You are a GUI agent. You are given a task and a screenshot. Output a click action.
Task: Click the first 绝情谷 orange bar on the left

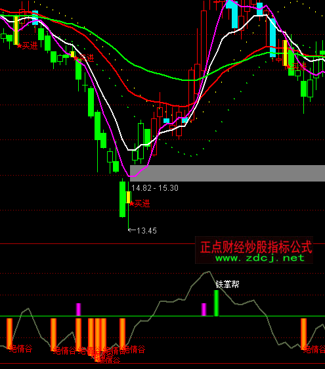(x=9, y=333)
